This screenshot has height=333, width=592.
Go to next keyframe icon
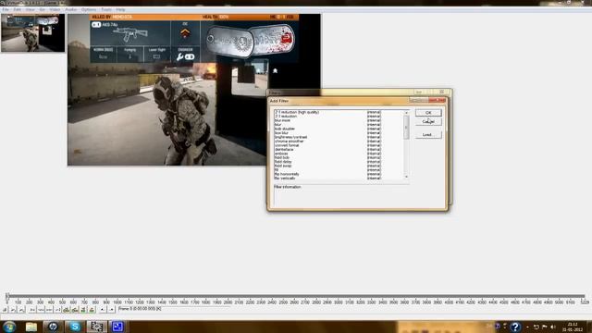click(x=75, y=310)
